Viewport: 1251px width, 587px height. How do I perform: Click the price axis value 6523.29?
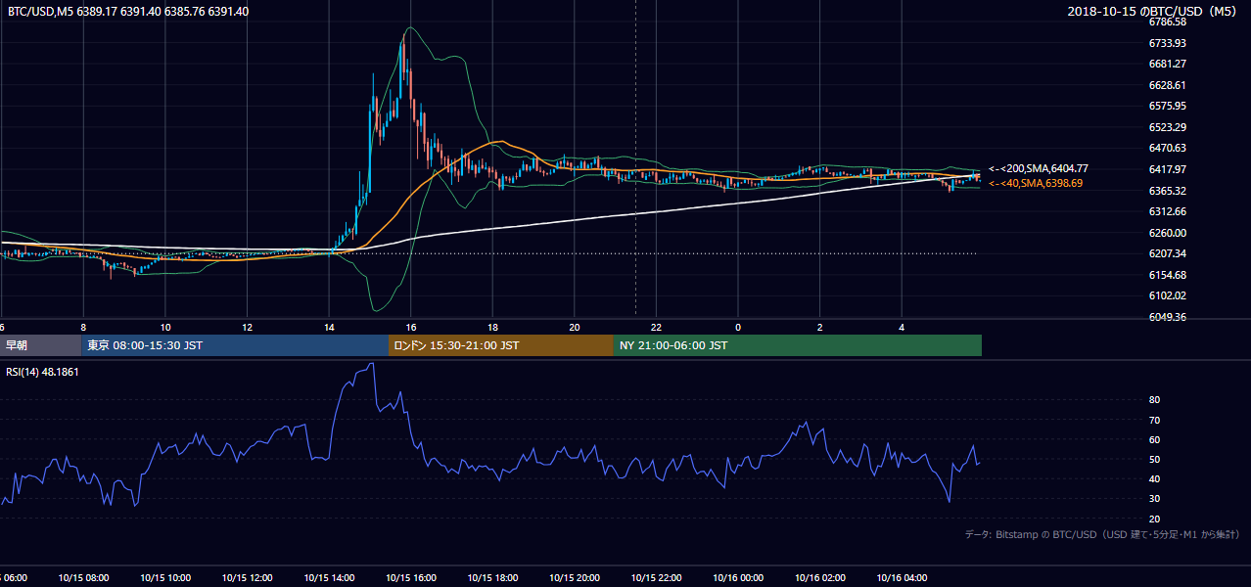pos(1168,127)
